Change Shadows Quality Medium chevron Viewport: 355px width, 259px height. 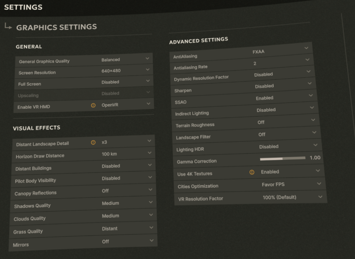(151, 202)
